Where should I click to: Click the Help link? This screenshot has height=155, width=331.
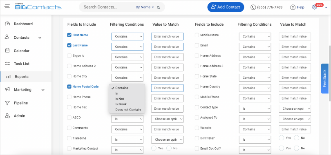(300, 7)
